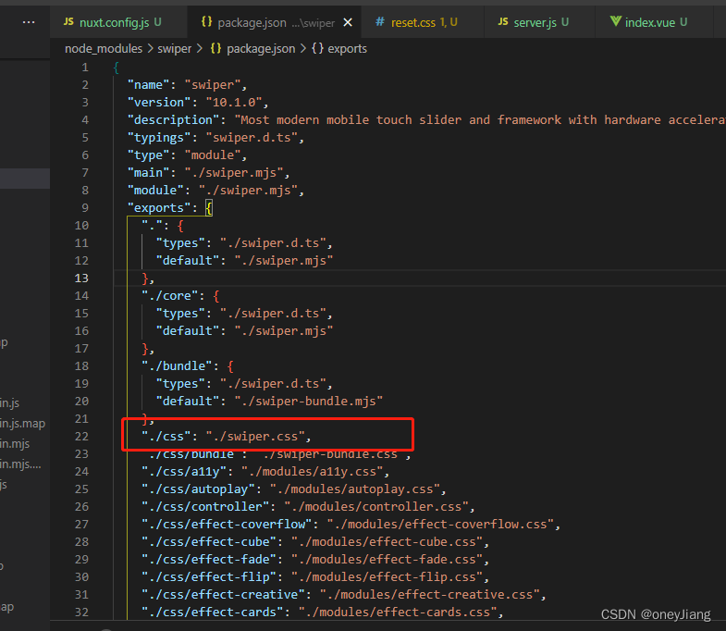
Task: Click "./modules/effect-cube.css" value on line 28
Action: 388,542
